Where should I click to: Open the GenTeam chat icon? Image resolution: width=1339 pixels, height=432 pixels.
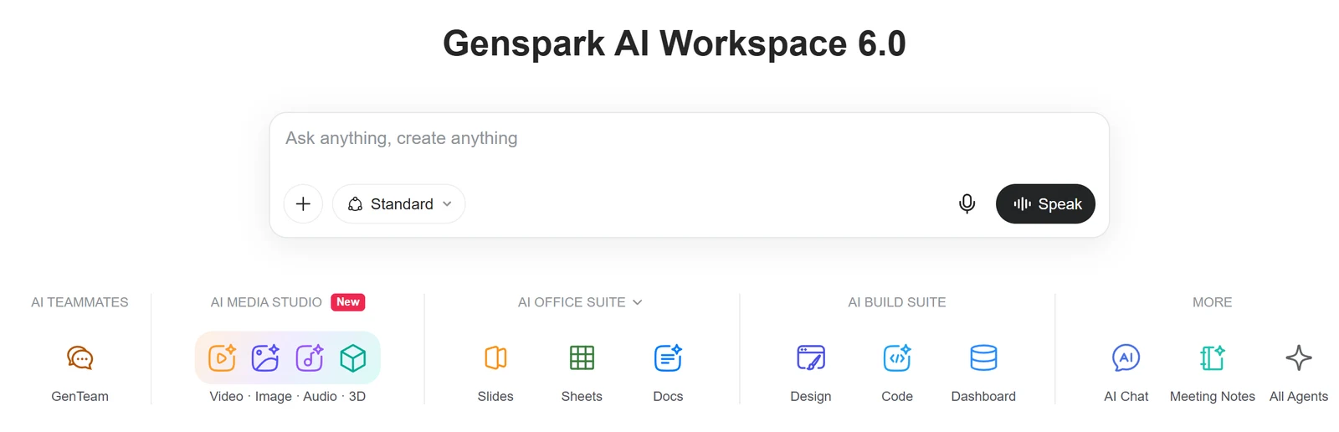[x=80, y=358]
